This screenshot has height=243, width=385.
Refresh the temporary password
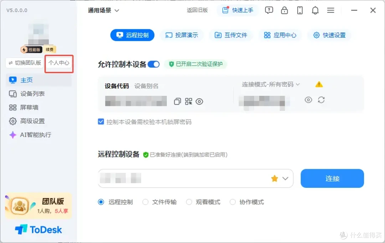tap(322, 100)
